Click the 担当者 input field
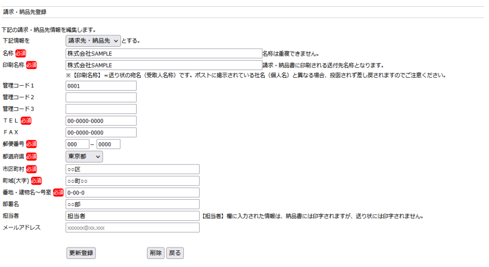489x267 pixels. (x=132, y=216)
